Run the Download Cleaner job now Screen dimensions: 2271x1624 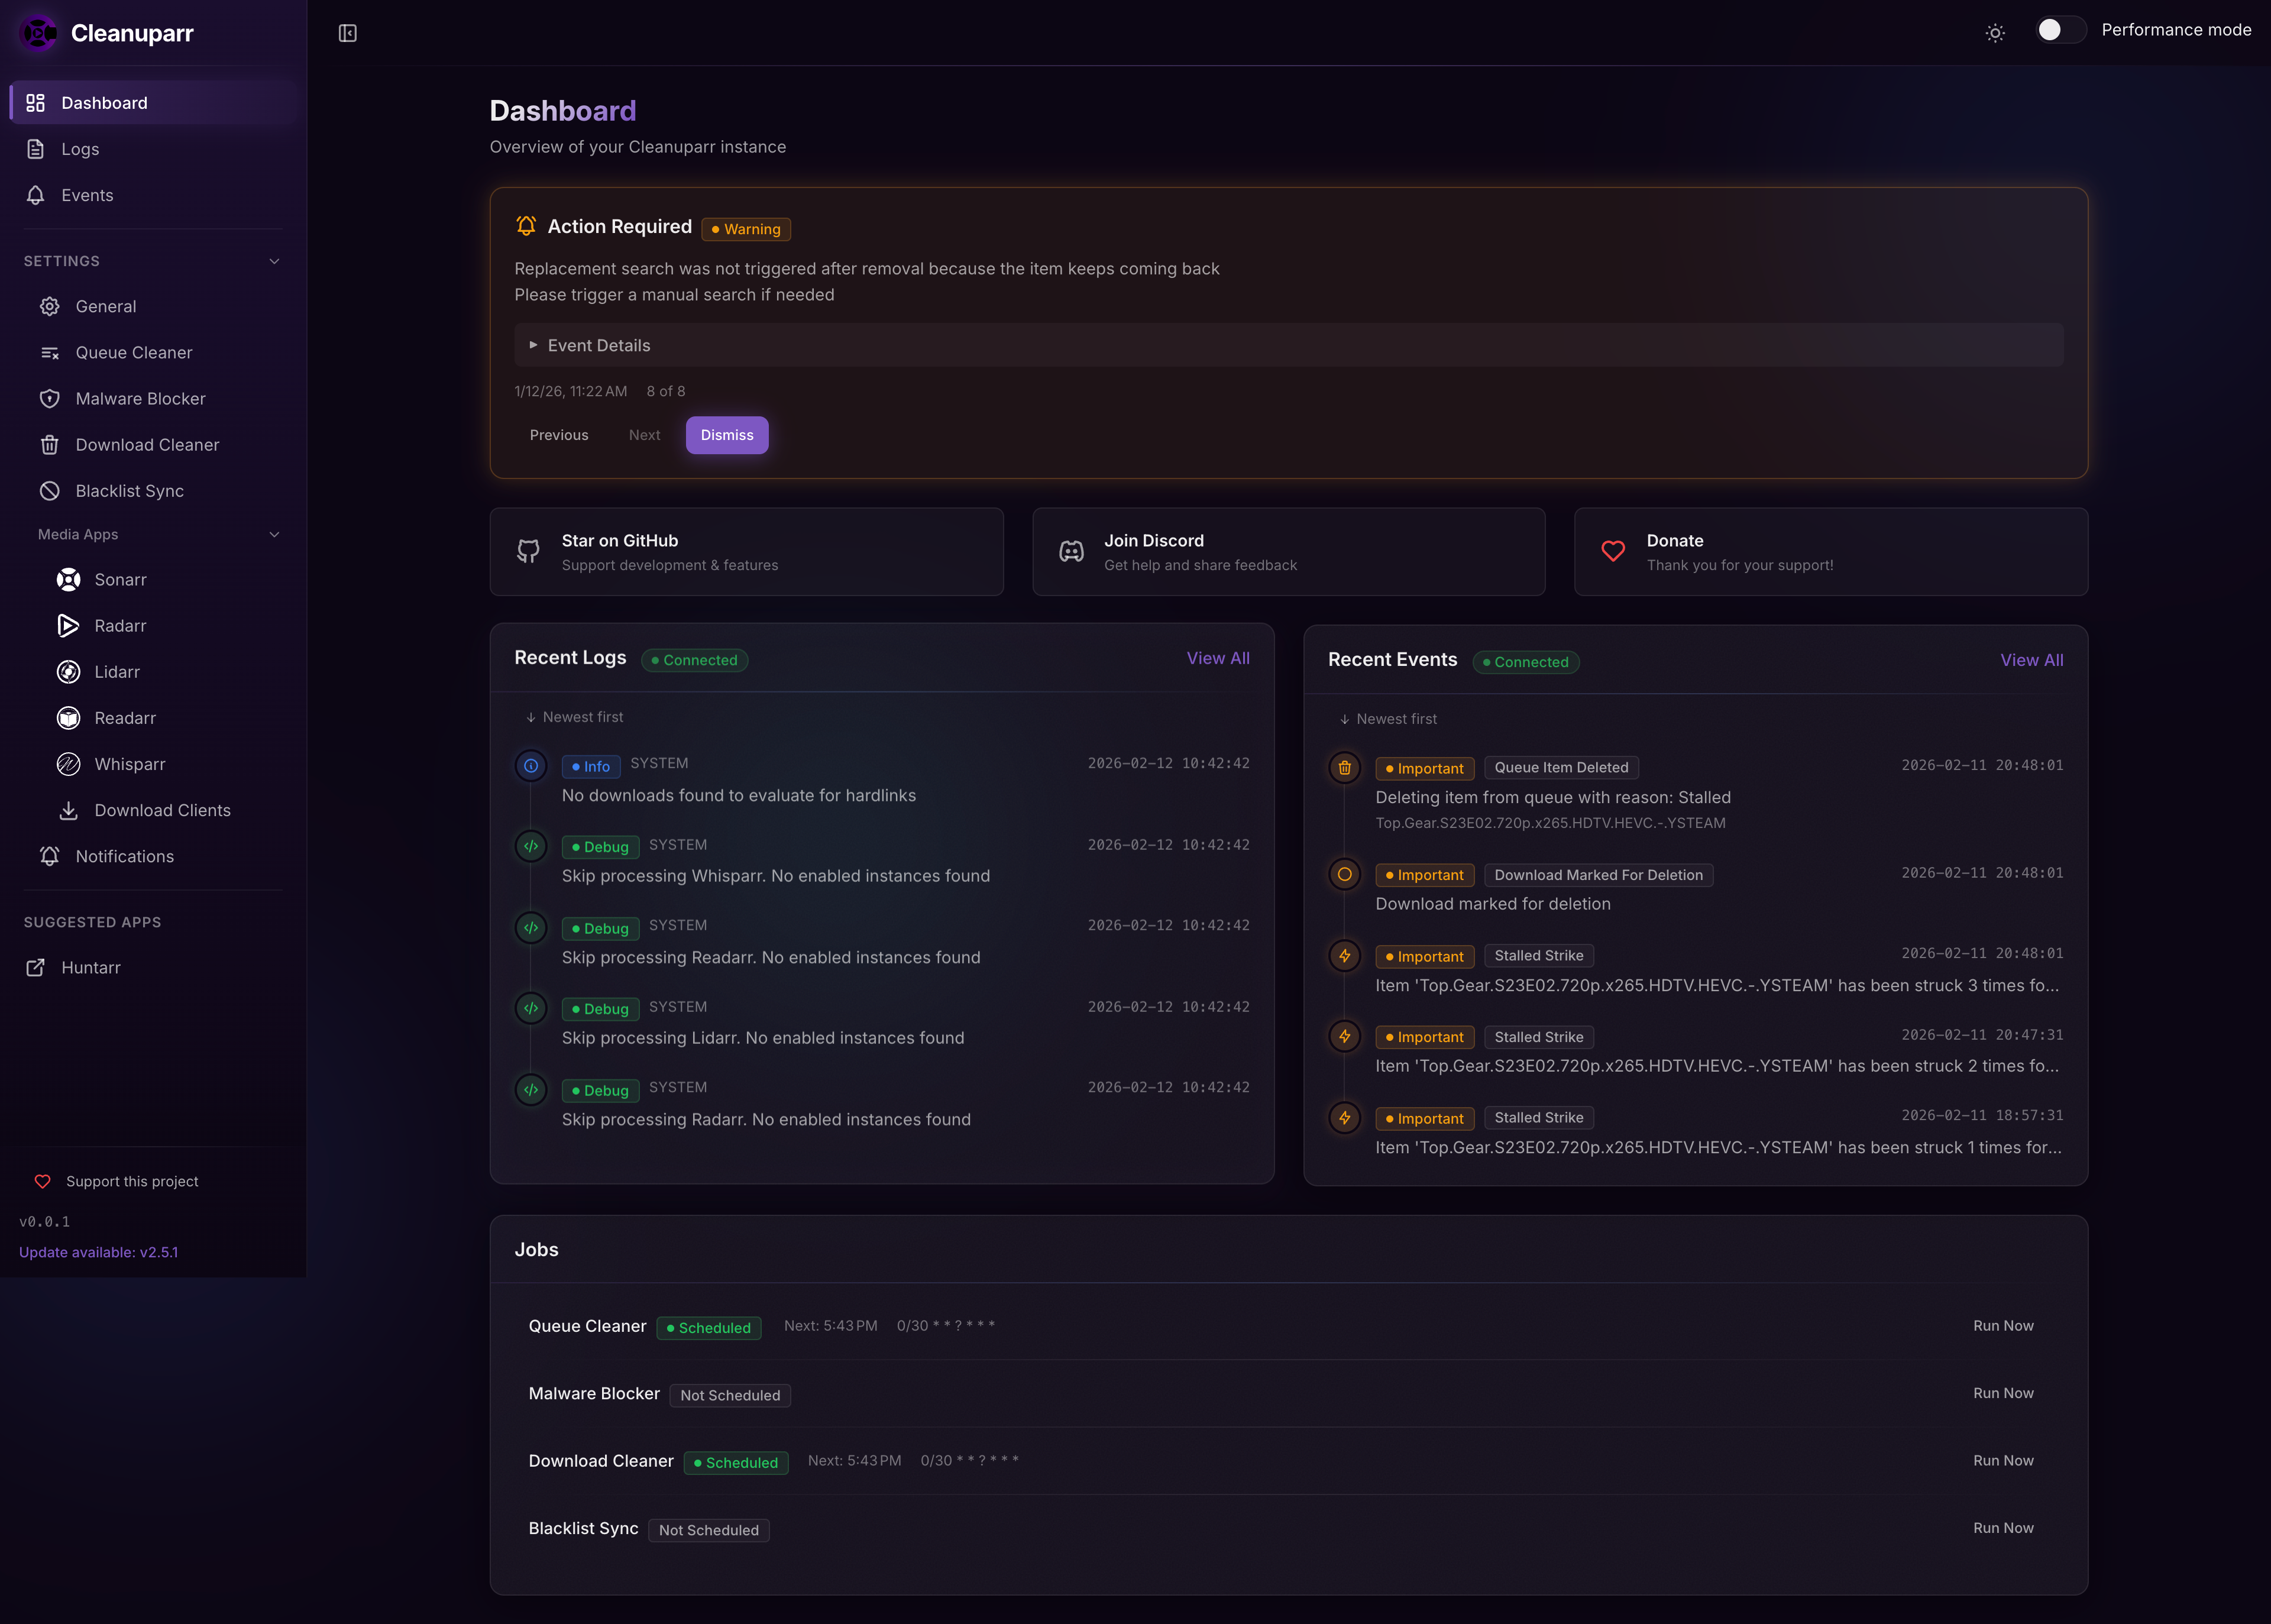pos(2003,1461)
